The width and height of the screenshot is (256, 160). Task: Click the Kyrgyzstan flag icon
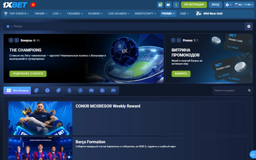click(x=33, y=5)
